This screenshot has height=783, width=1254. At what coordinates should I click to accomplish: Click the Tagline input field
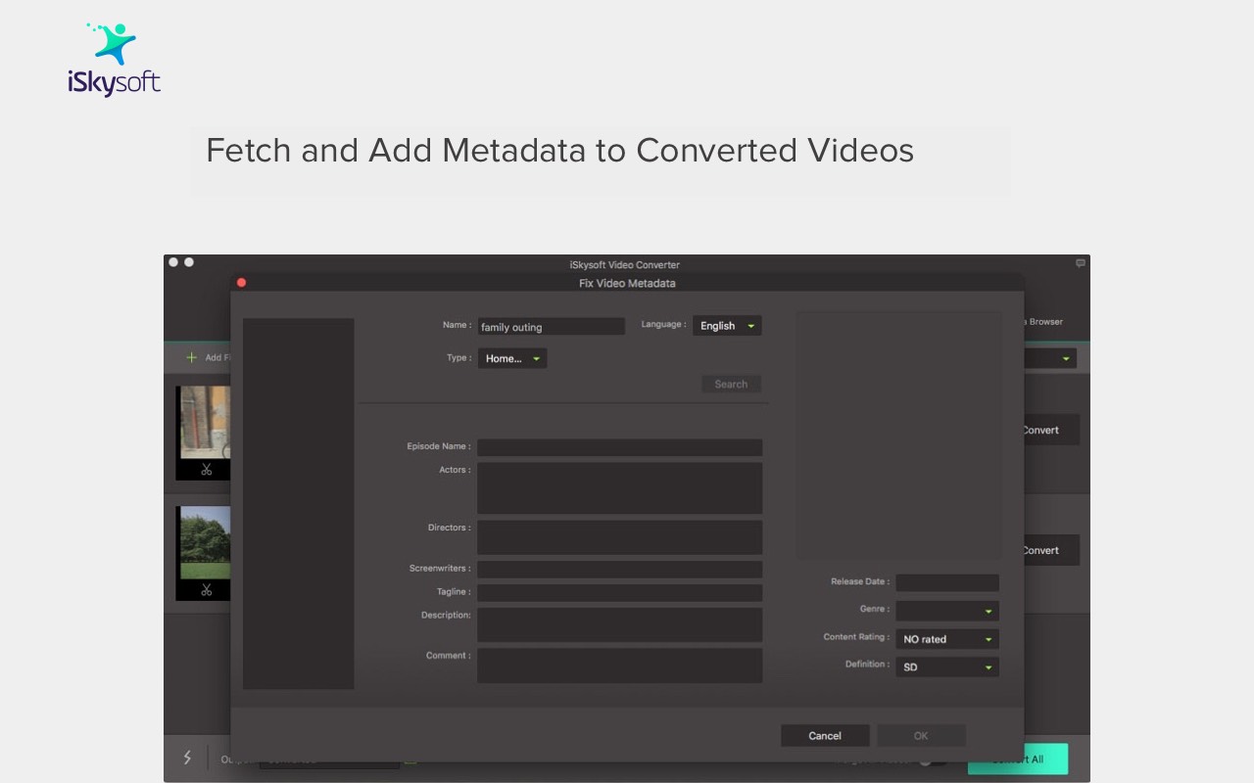click(x=619, y=592)
